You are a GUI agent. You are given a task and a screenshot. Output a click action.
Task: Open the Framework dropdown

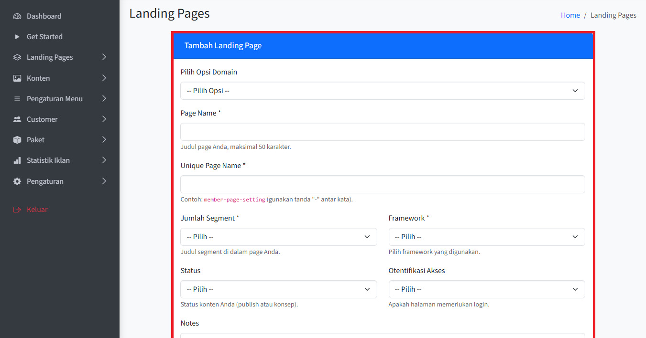tap(486, 237)
